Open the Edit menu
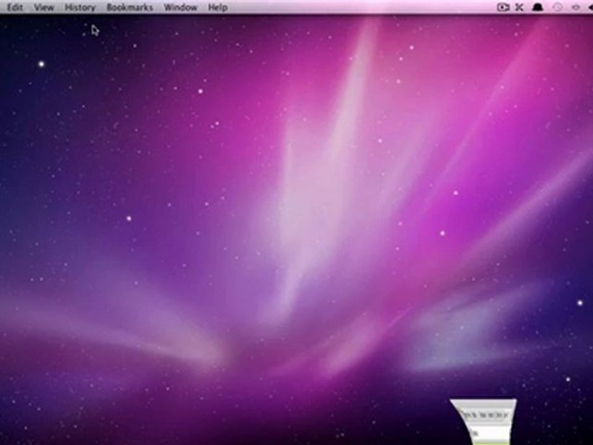This screenshot has height=445, width=593. [15, 7]
